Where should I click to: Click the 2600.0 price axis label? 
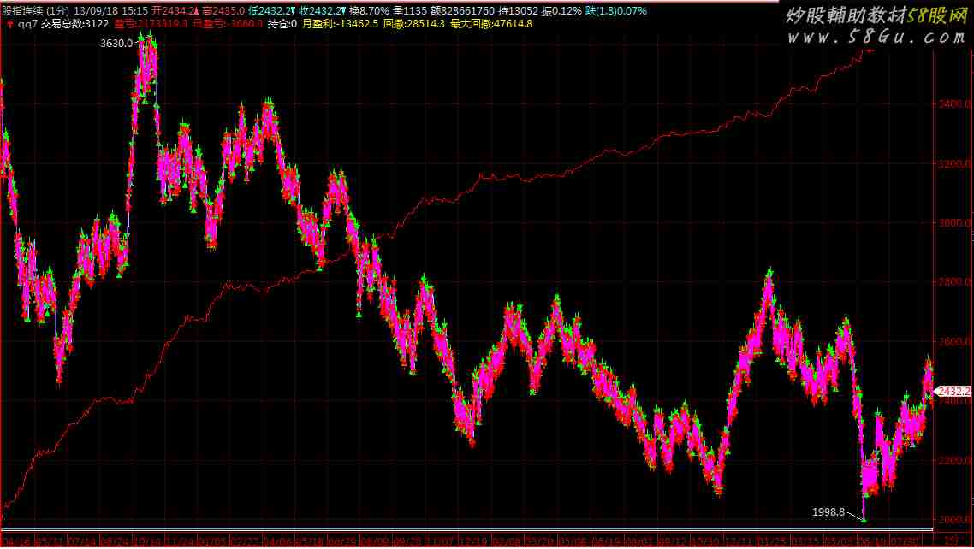[955, 342]
